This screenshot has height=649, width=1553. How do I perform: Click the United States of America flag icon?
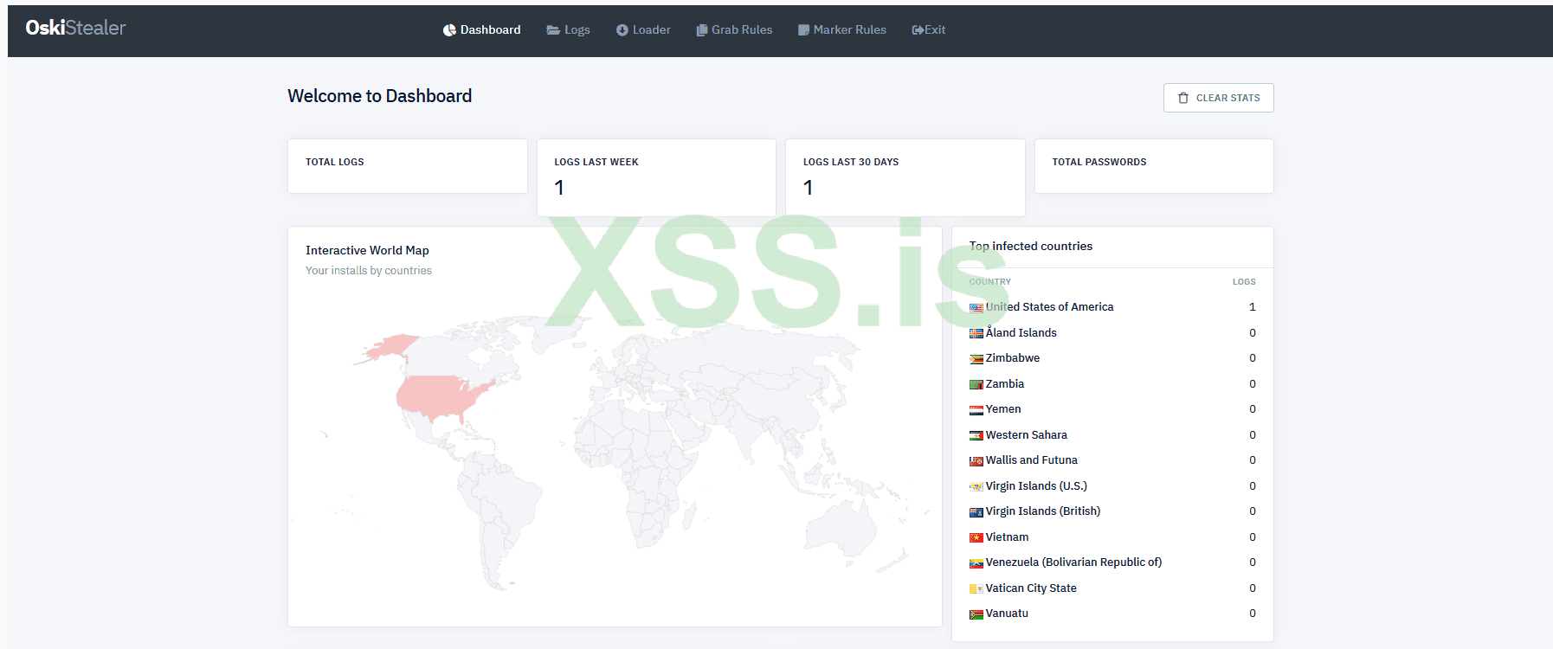[976, 308]
